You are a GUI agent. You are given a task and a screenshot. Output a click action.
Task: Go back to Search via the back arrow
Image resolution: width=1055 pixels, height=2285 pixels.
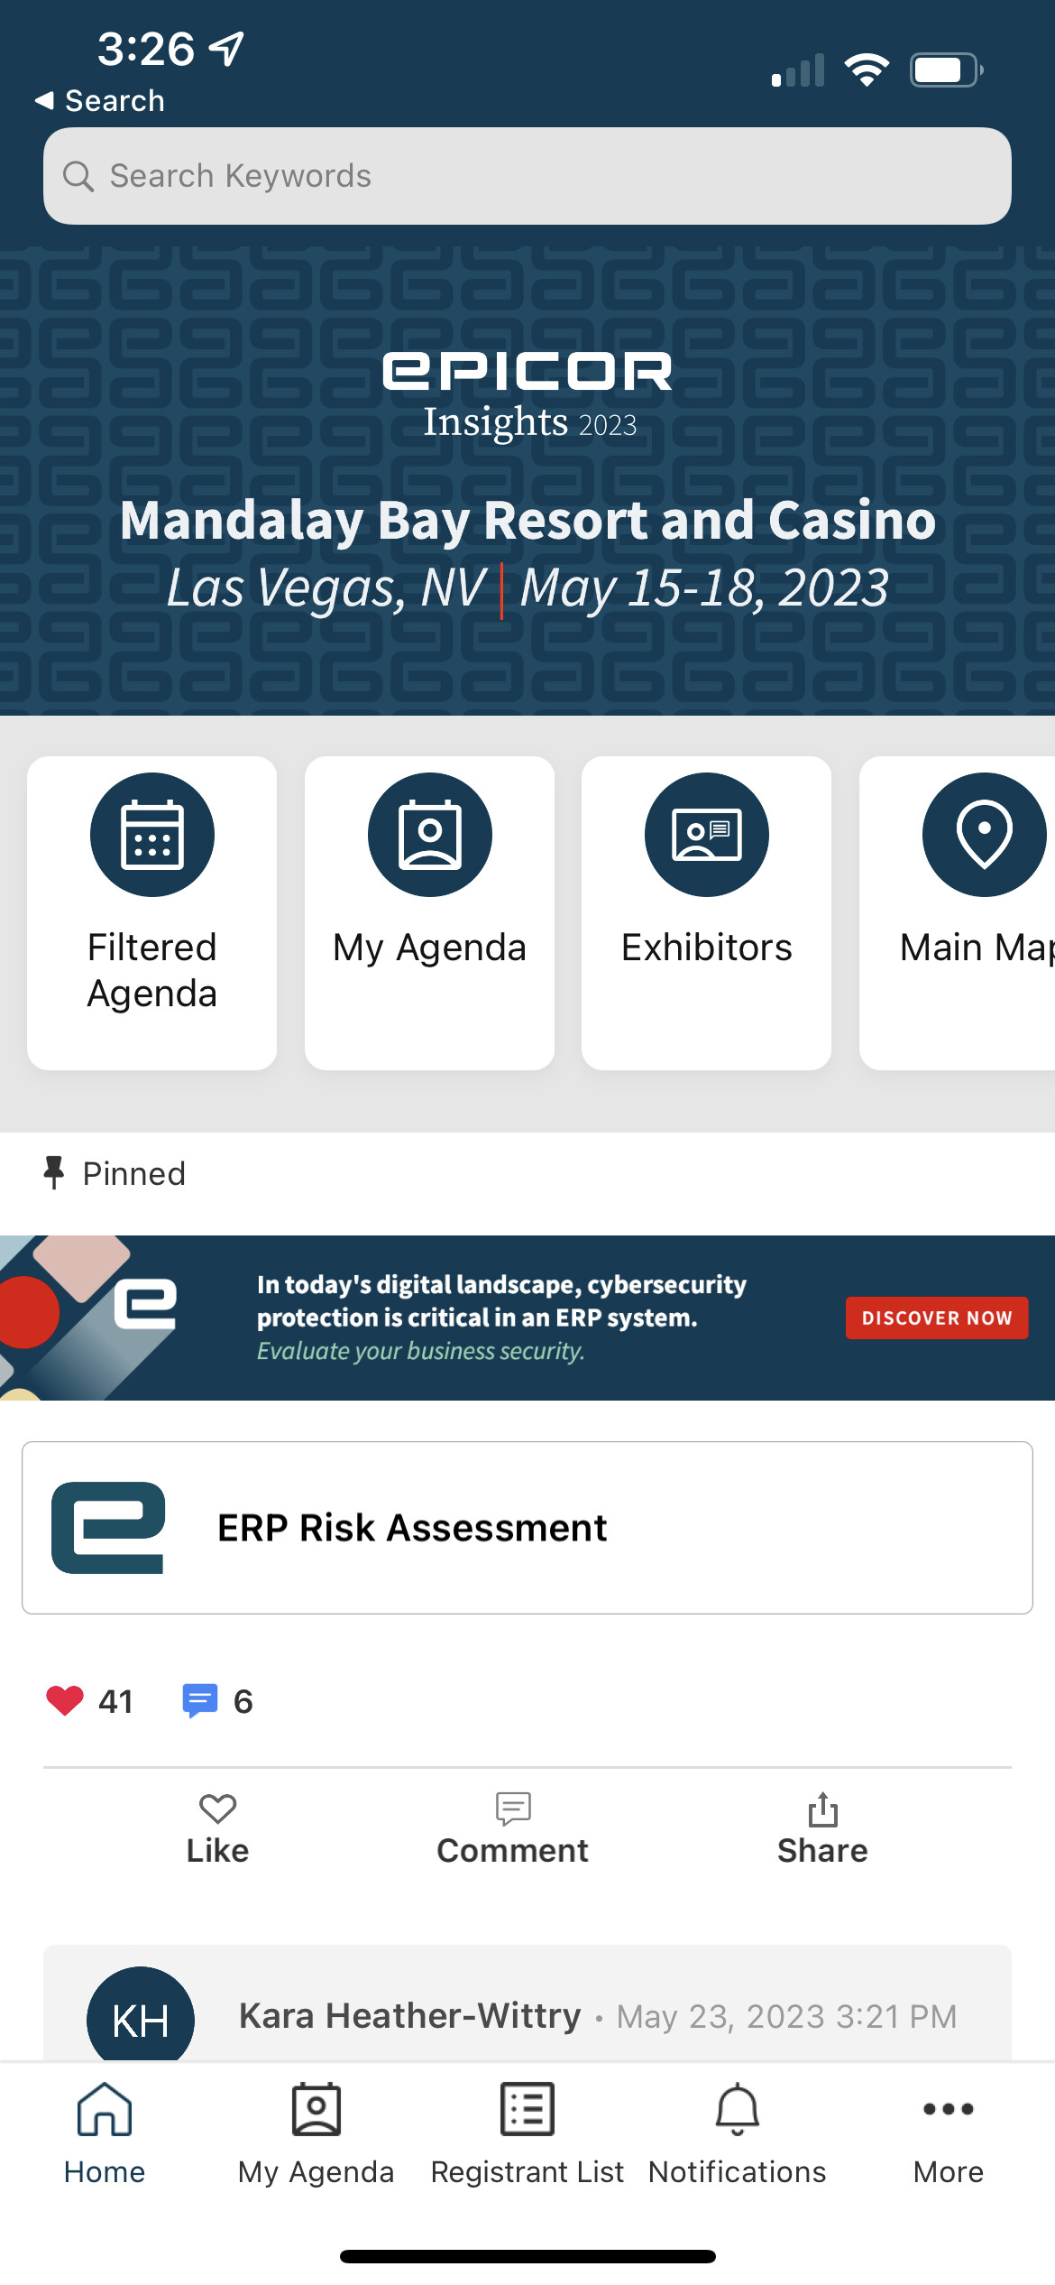coord(99,100)
